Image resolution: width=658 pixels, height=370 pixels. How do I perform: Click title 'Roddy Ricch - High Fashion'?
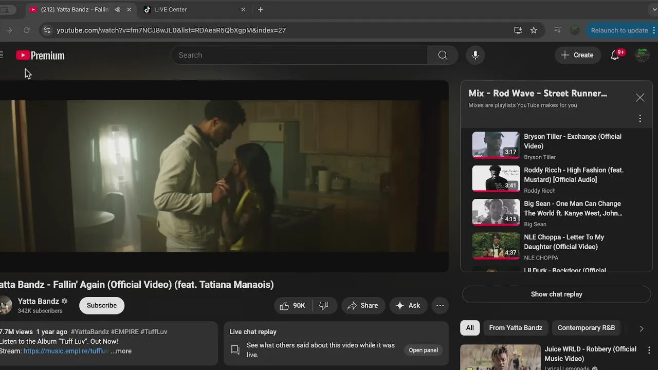[x=574, y=175]
